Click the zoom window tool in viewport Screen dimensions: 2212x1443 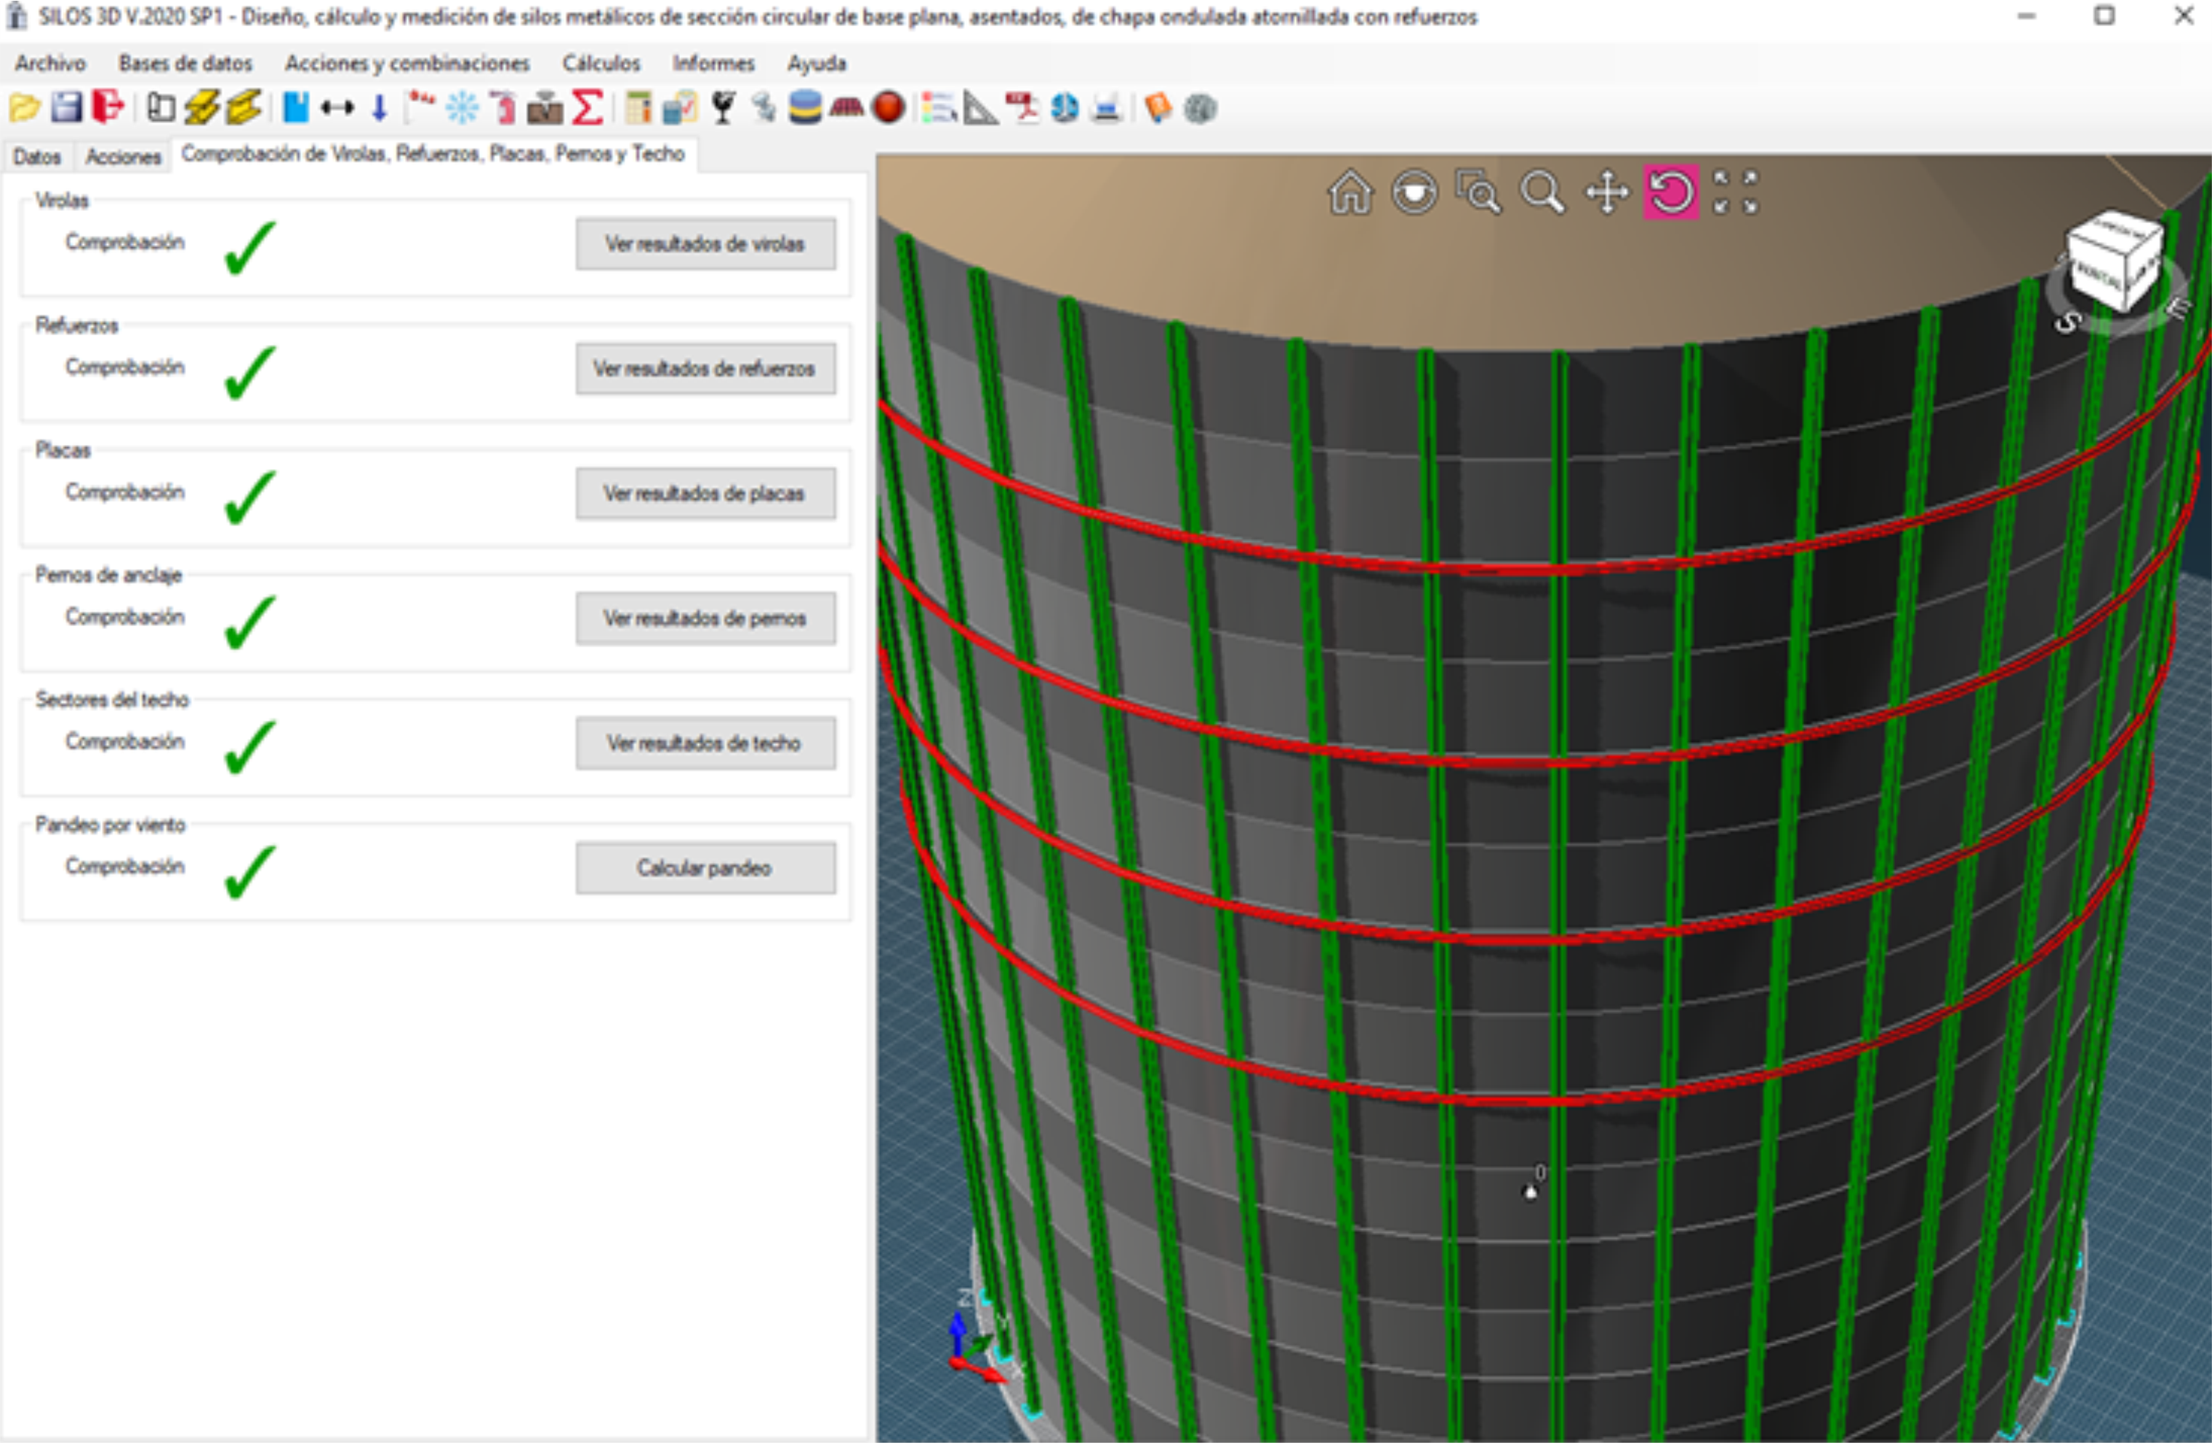click(1478, 193)
